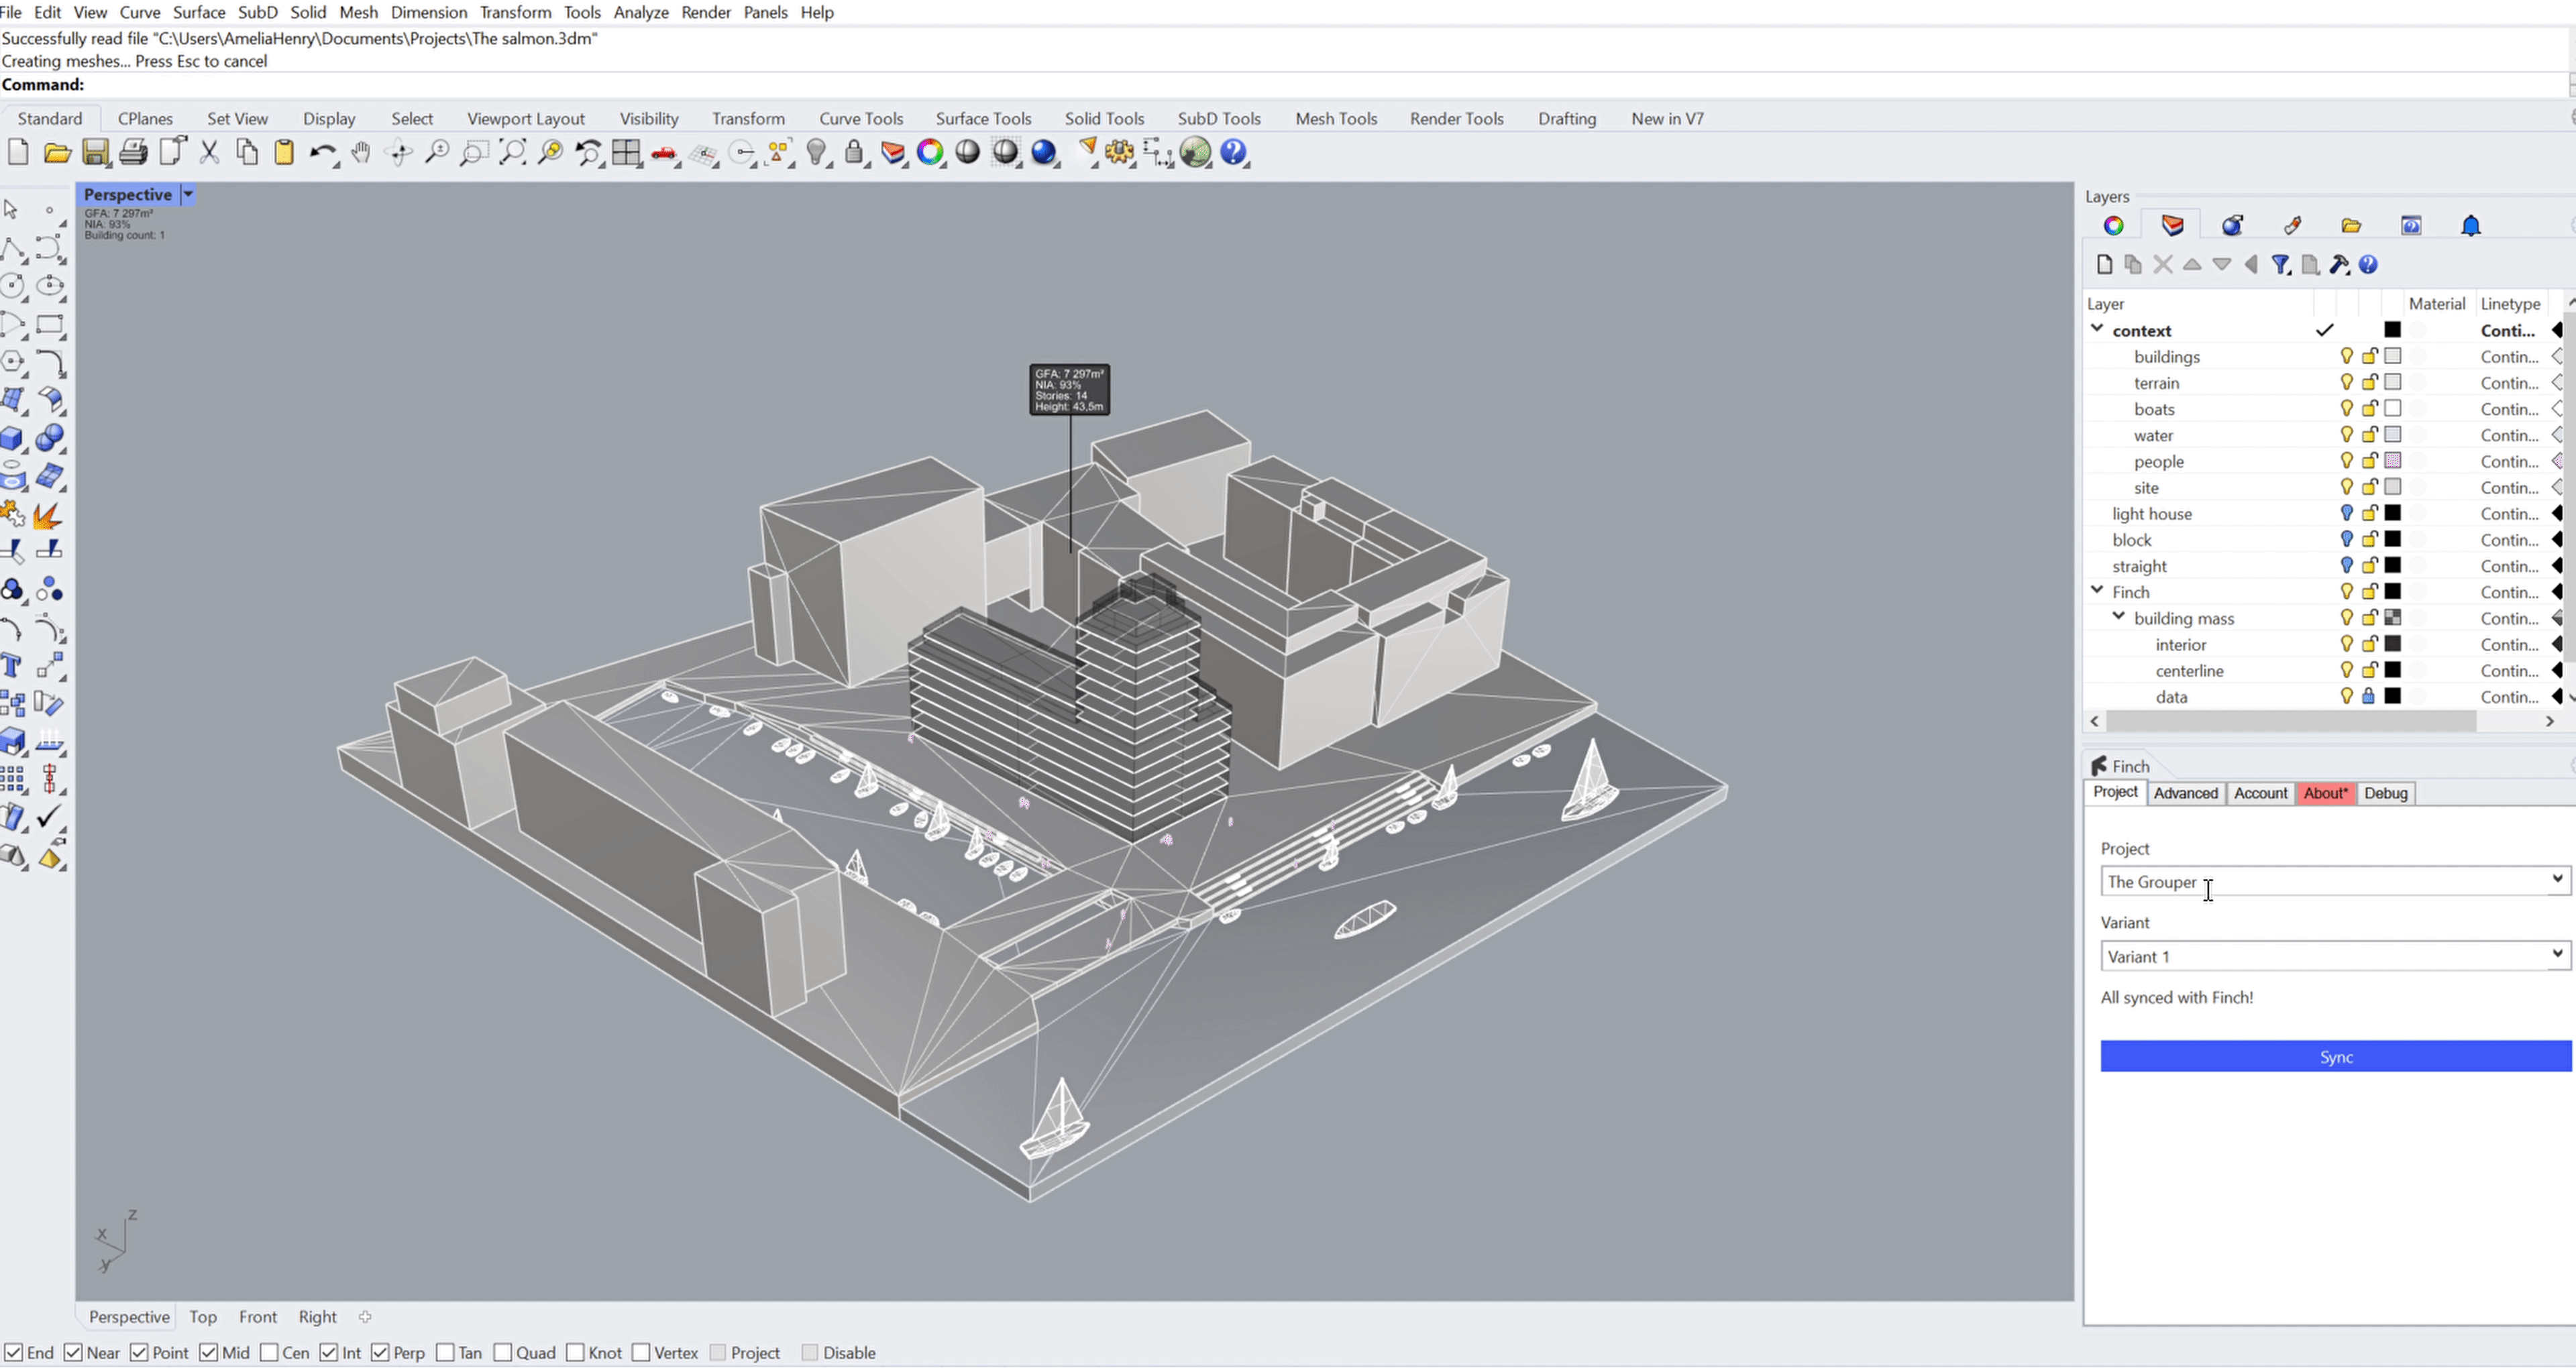Open the Analyze menu
Screen dimensions: 2576x1368
(641, 12)
